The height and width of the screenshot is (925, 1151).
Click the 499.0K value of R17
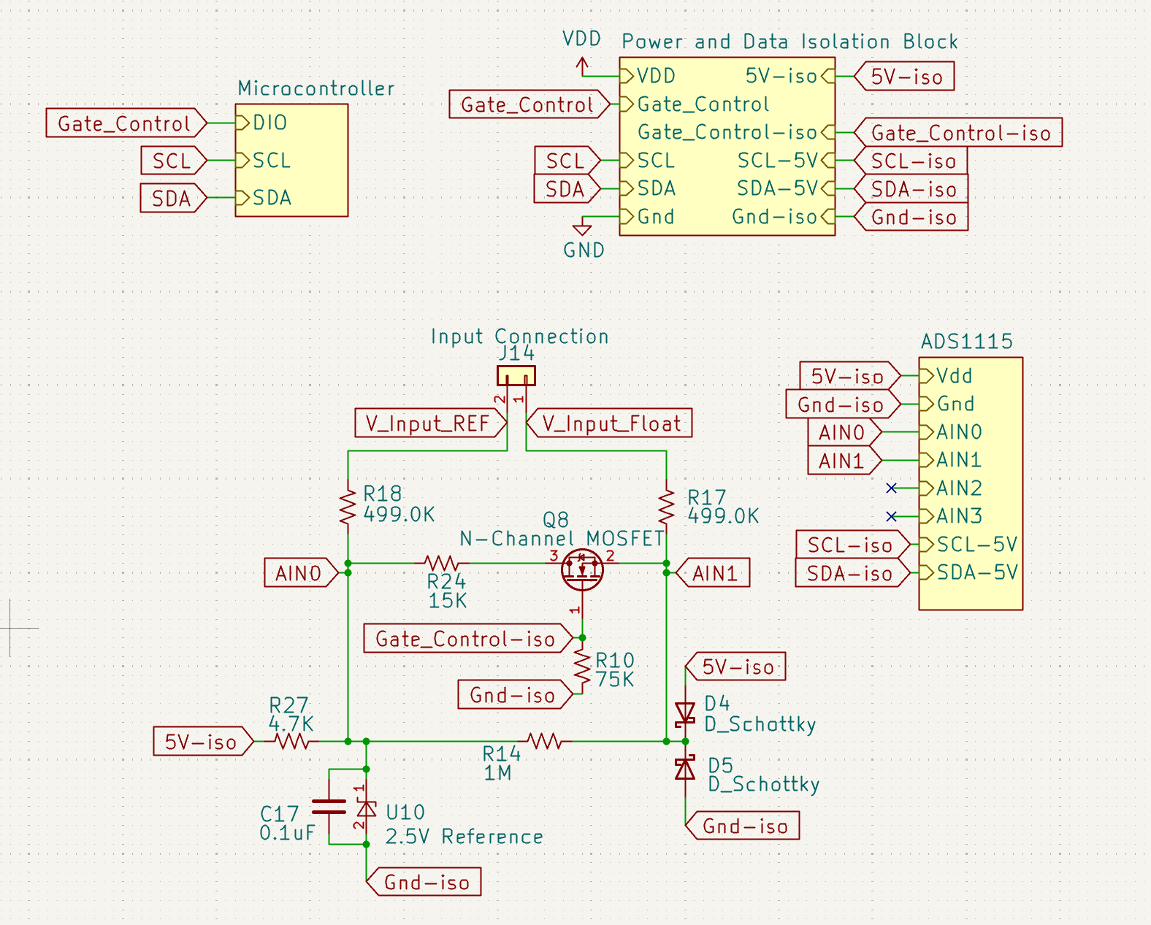(x=723, y=516)
